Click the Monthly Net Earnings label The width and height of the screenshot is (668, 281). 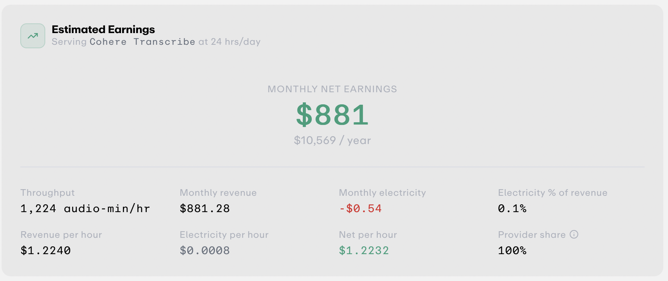pos(332,89)
